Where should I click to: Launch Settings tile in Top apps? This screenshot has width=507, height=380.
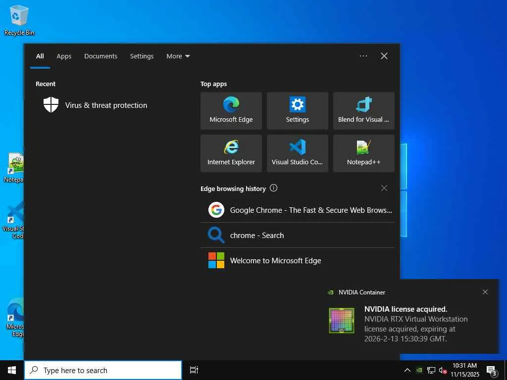pyautogui.click(x=297, y=110)
